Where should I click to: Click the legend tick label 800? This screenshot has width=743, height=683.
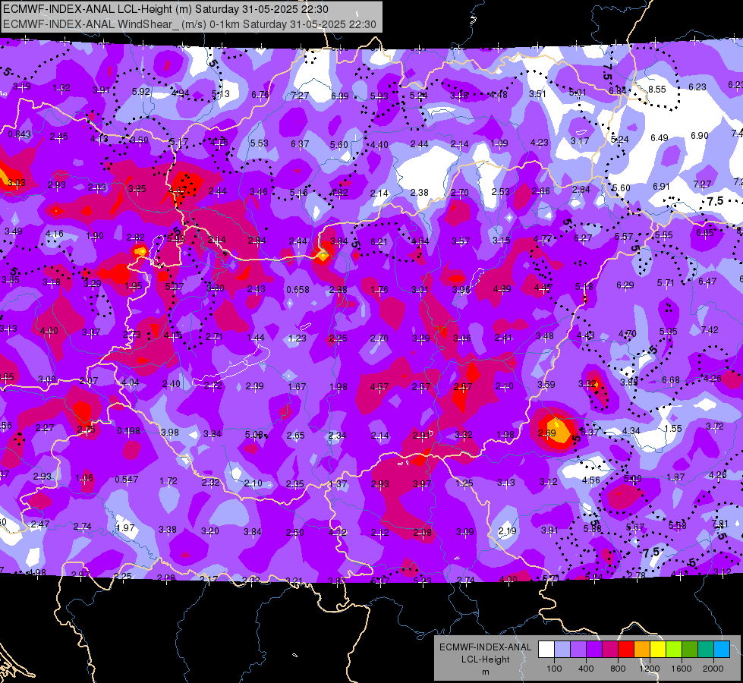[x=618, y=669]
